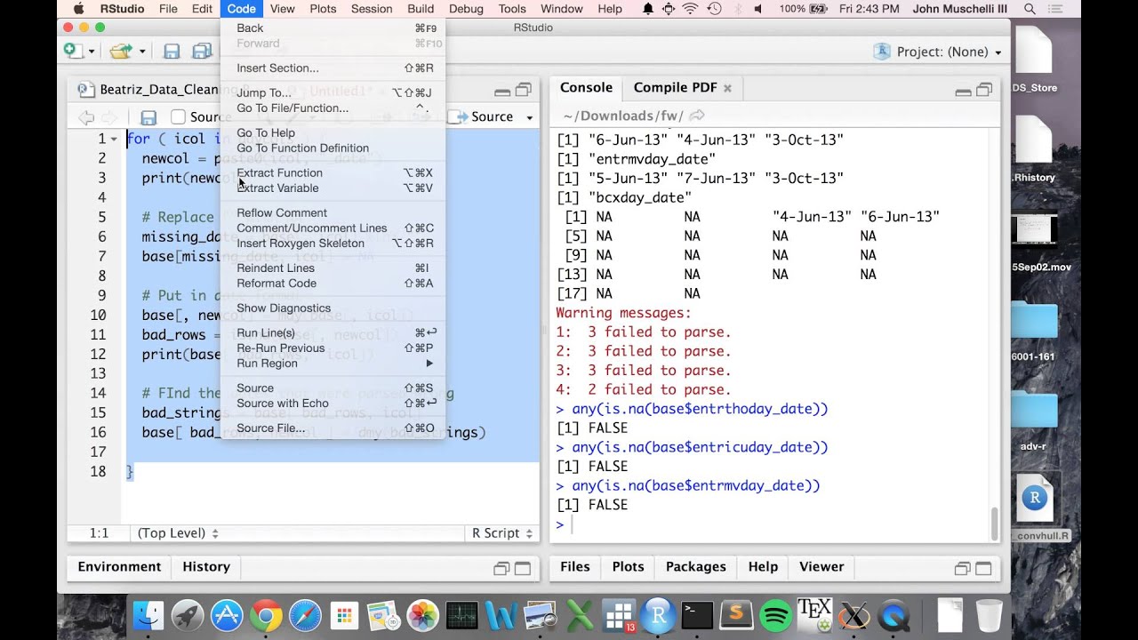
Task: Minimize the Console pane
Action: [x=963, y=91]
